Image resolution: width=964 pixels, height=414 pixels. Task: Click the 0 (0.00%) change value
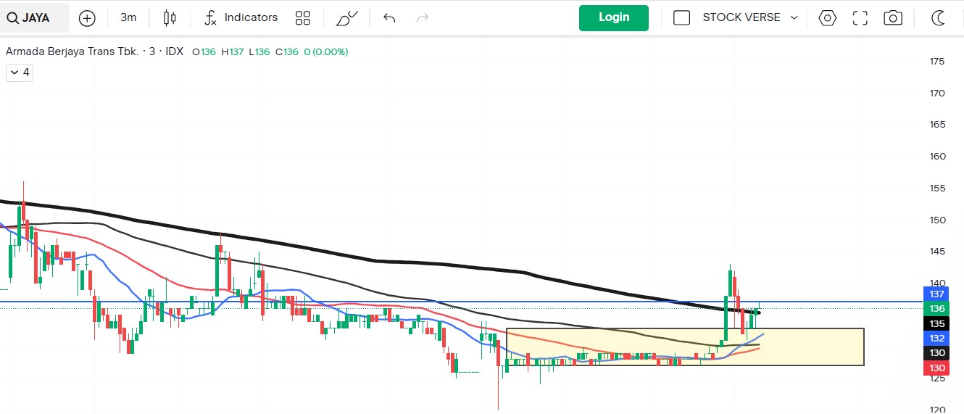point(326,51)
